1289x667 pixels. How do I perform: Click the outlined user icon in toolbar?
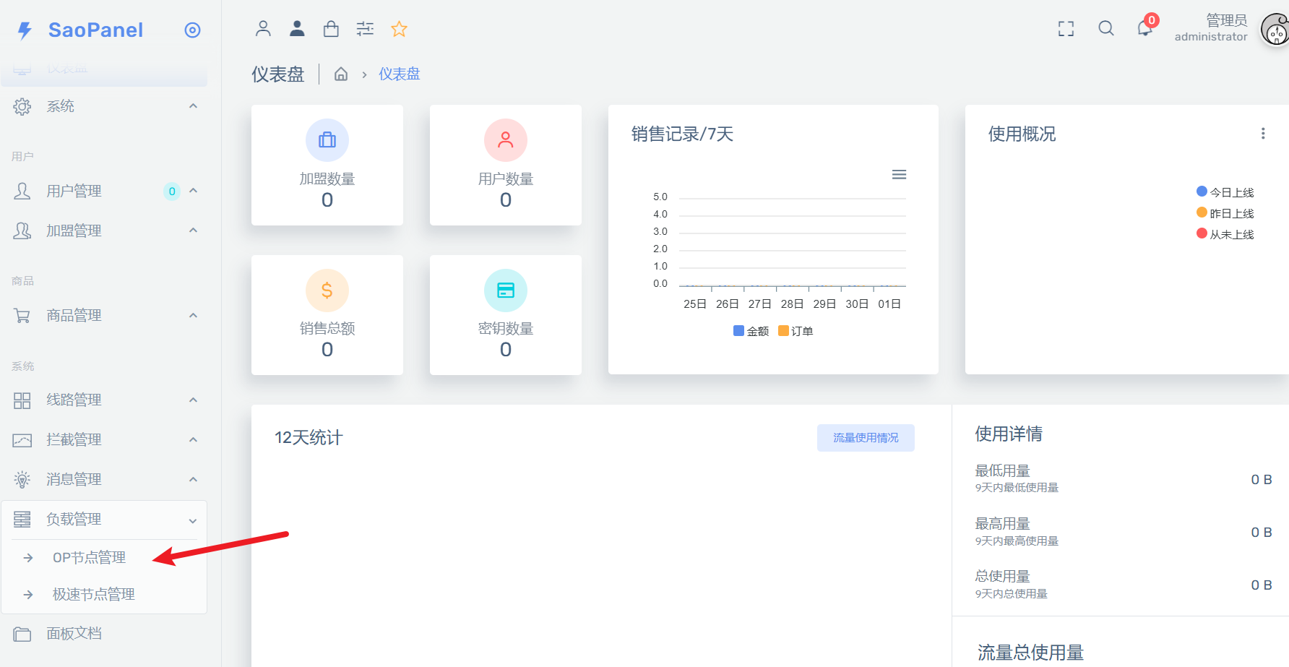coord(263,29)
